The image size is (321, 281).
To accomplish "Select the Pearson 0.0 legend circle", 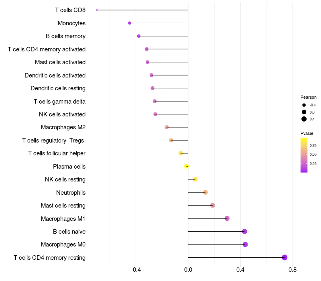I will tap(304, 112).
